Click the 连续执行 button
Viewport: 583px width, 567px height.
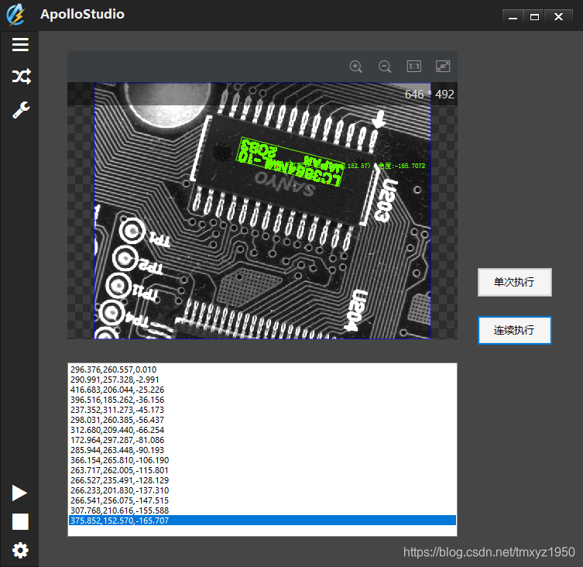[515, 330]
